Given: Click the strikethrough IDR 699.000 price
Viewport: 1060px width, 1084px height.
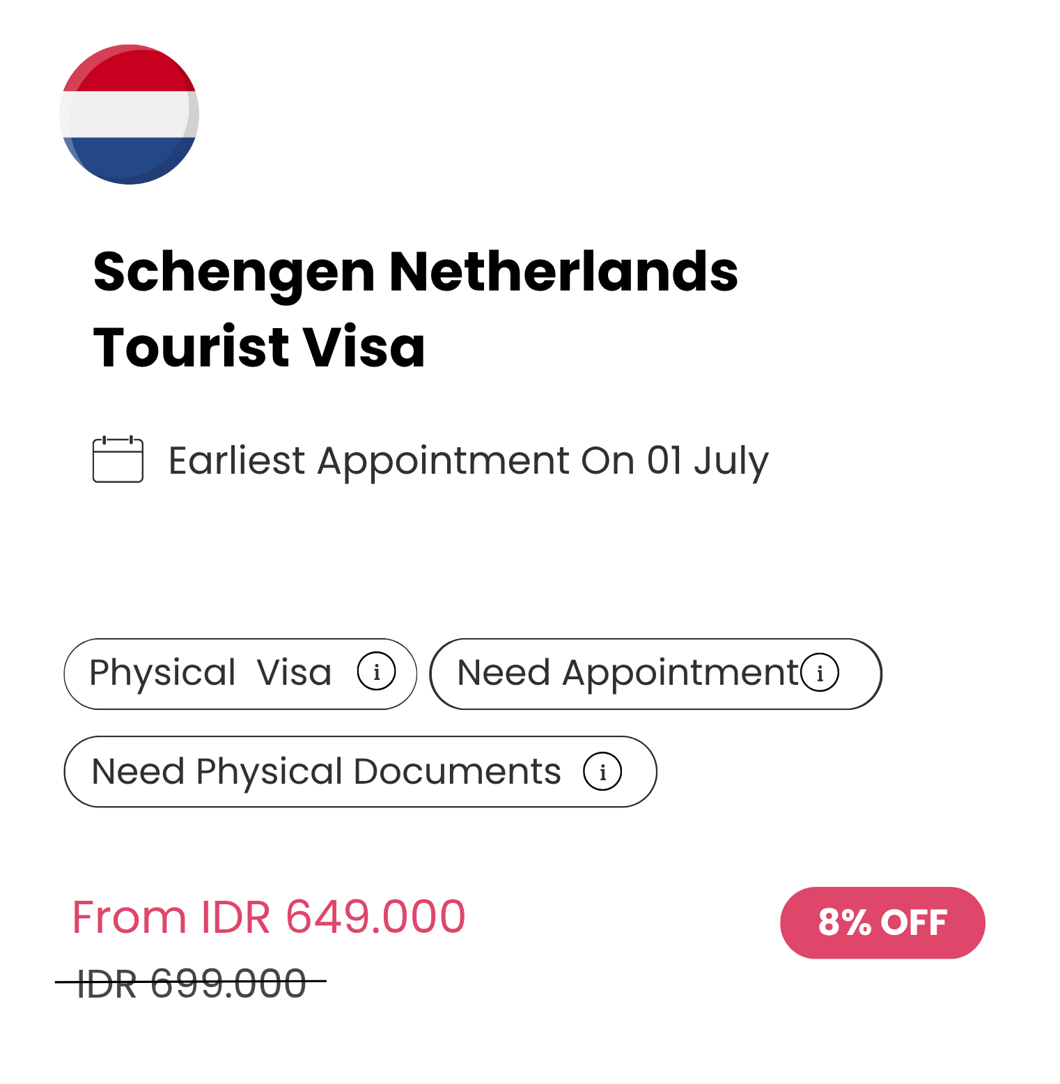Looking at the screenshot, I should (192, 984).
